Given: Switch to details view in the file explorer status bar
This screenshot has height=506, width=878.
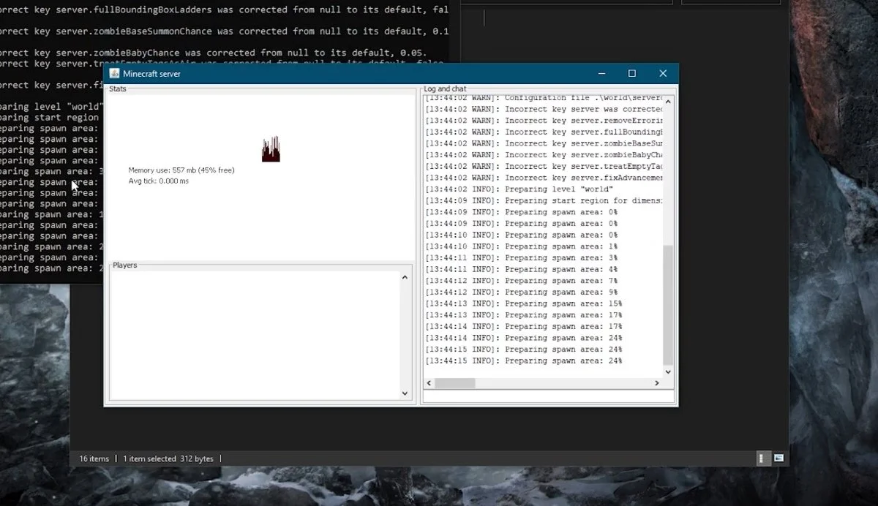Looking at the screenshot, I should point(762,458).
